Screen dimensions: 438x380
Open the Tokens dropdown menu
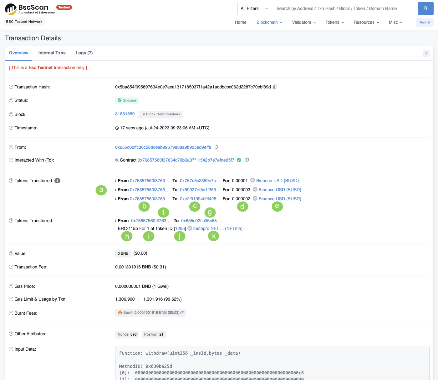pyautogui.click(x=334, y=22)
